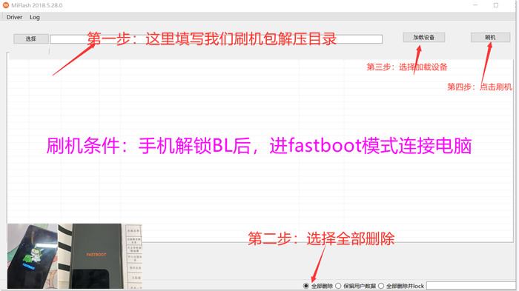
Task: Click the red 第三步 annotation text
Action: pos(407,67)
